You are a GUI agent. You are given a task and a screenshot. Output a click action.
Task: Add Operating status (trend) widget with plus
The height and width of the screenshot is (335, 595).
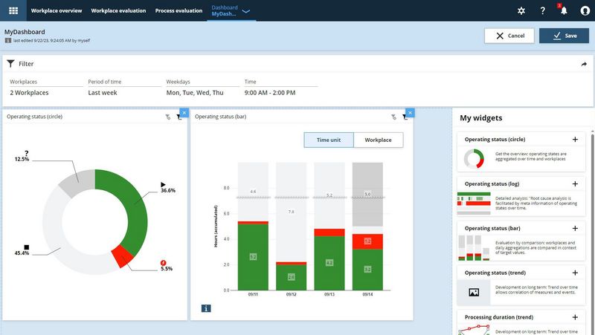pos(575,273)
